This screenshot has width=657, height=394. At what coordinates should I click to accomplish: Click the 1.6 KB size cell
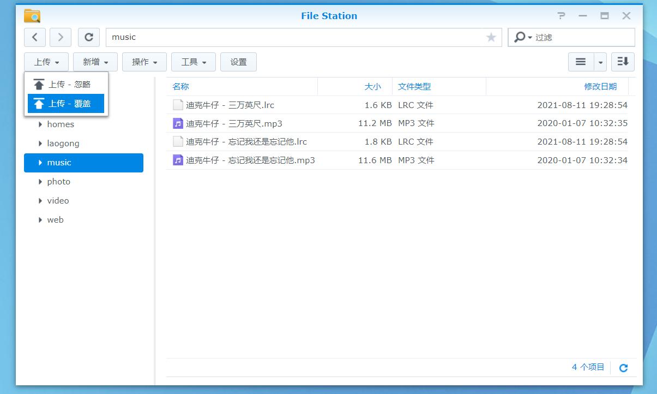click(x=378, y=105)
